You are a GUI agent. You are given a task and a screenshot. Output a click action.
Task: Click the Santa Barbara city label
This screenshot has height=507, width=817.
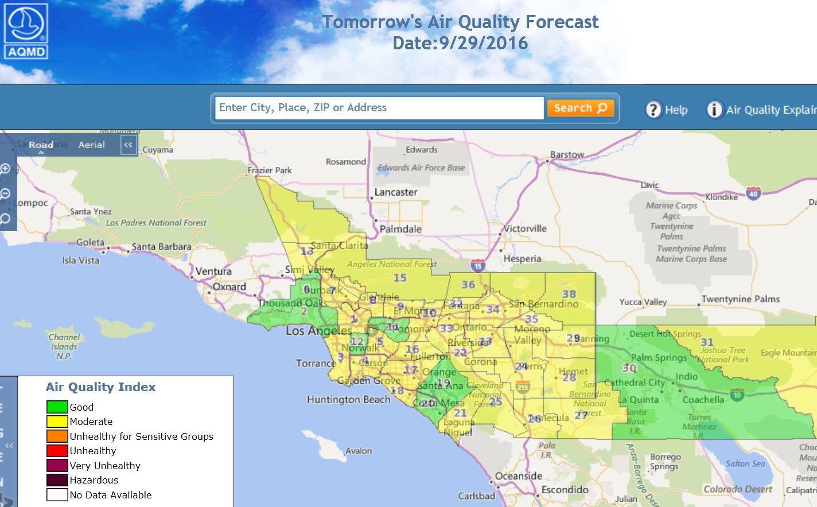coord(161,247)
